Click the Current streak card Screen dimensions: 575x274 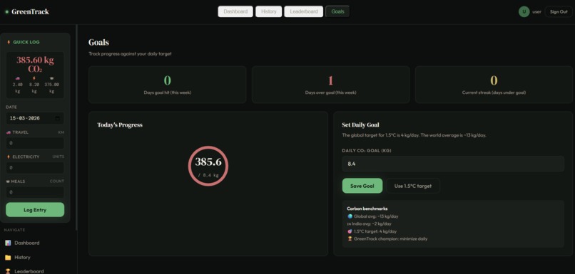point(494,85)
